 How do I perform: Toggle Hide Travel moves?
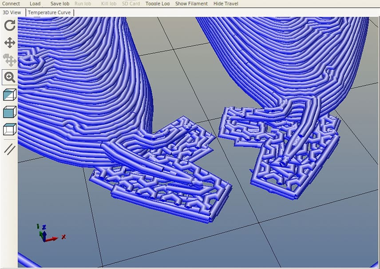226,4
